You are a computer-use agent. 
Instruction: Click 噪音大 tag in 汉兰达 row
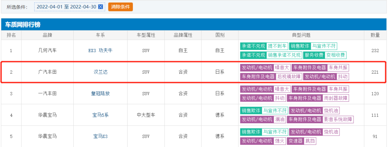point(282,68)
